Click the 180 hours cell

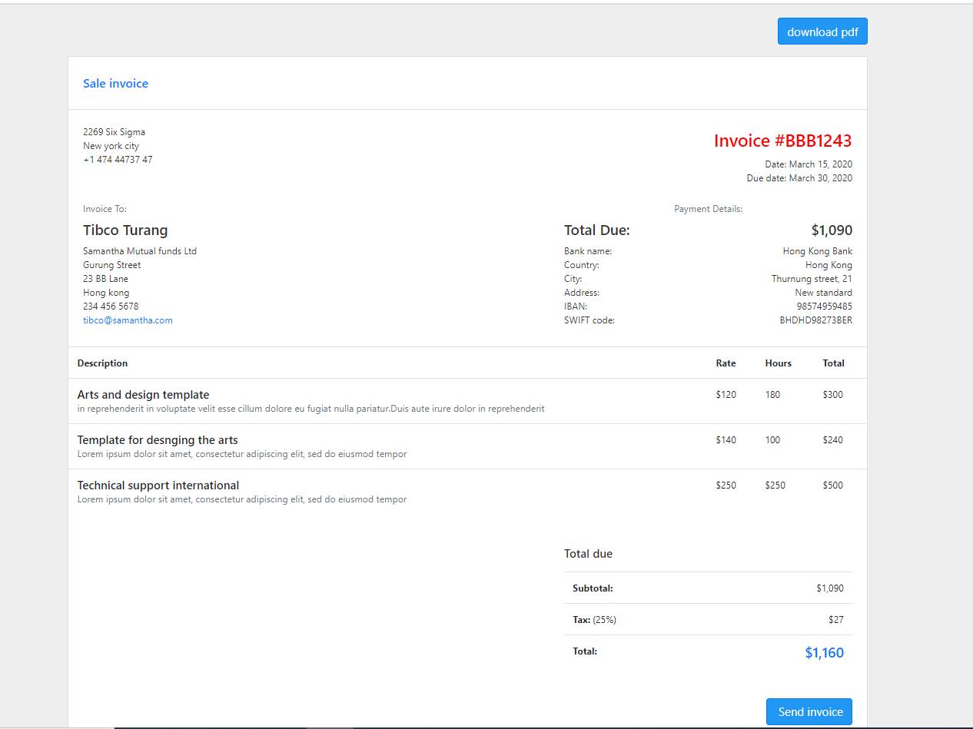pos(772,395)
